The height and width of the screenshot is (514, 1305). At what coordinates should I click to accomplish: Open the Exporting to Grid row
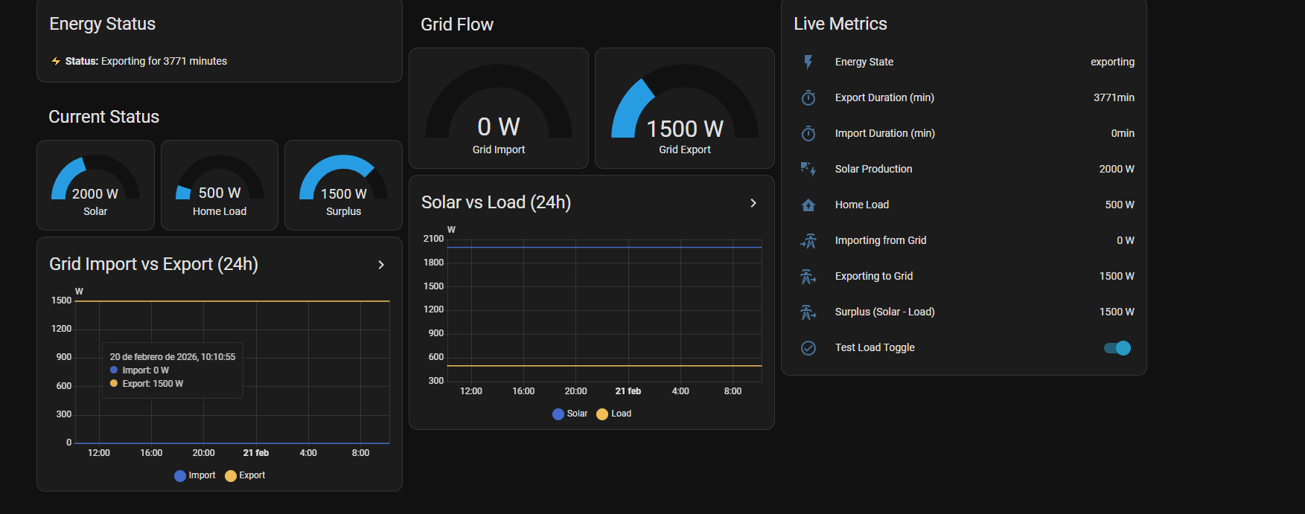(x=964, y=276)
